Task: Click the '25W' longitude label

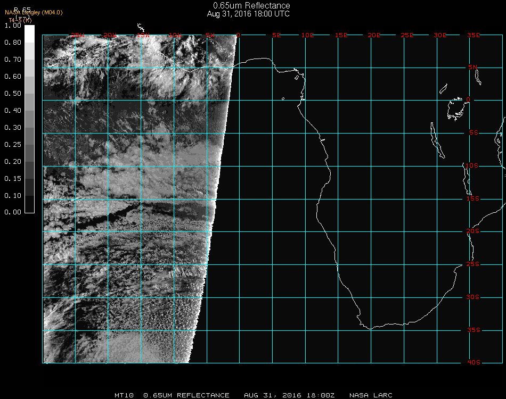Action: tap(77, 35)
